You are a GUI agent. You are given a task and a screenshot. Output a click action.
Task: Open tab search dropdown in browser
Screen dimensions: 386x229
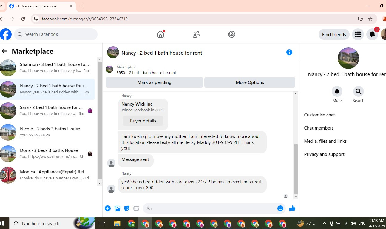pyautogui.click(x=1, y=6)
